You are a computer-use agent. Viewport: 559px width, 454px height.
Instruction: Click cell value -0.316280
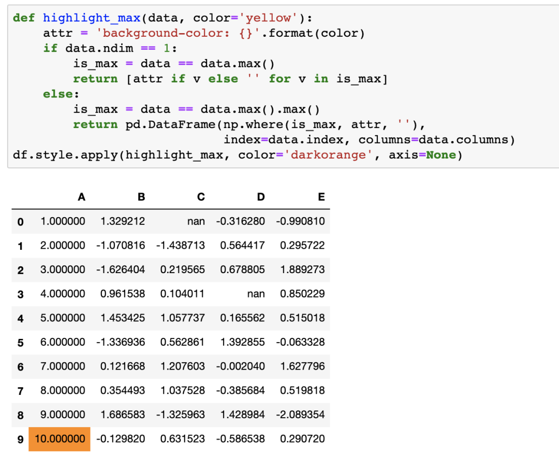coord(240,221)
